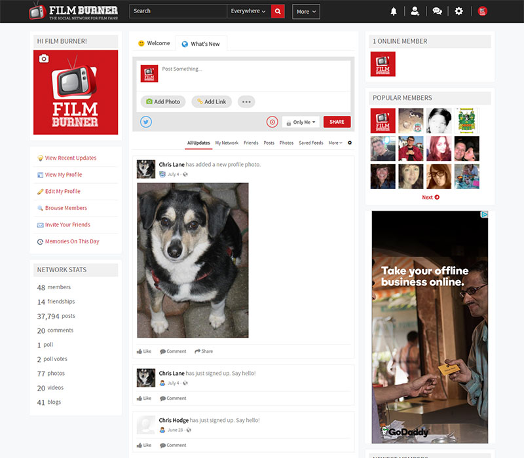524x458 pixels.
Task: Like Chris Lane's profile photo post
Action: 144,351
